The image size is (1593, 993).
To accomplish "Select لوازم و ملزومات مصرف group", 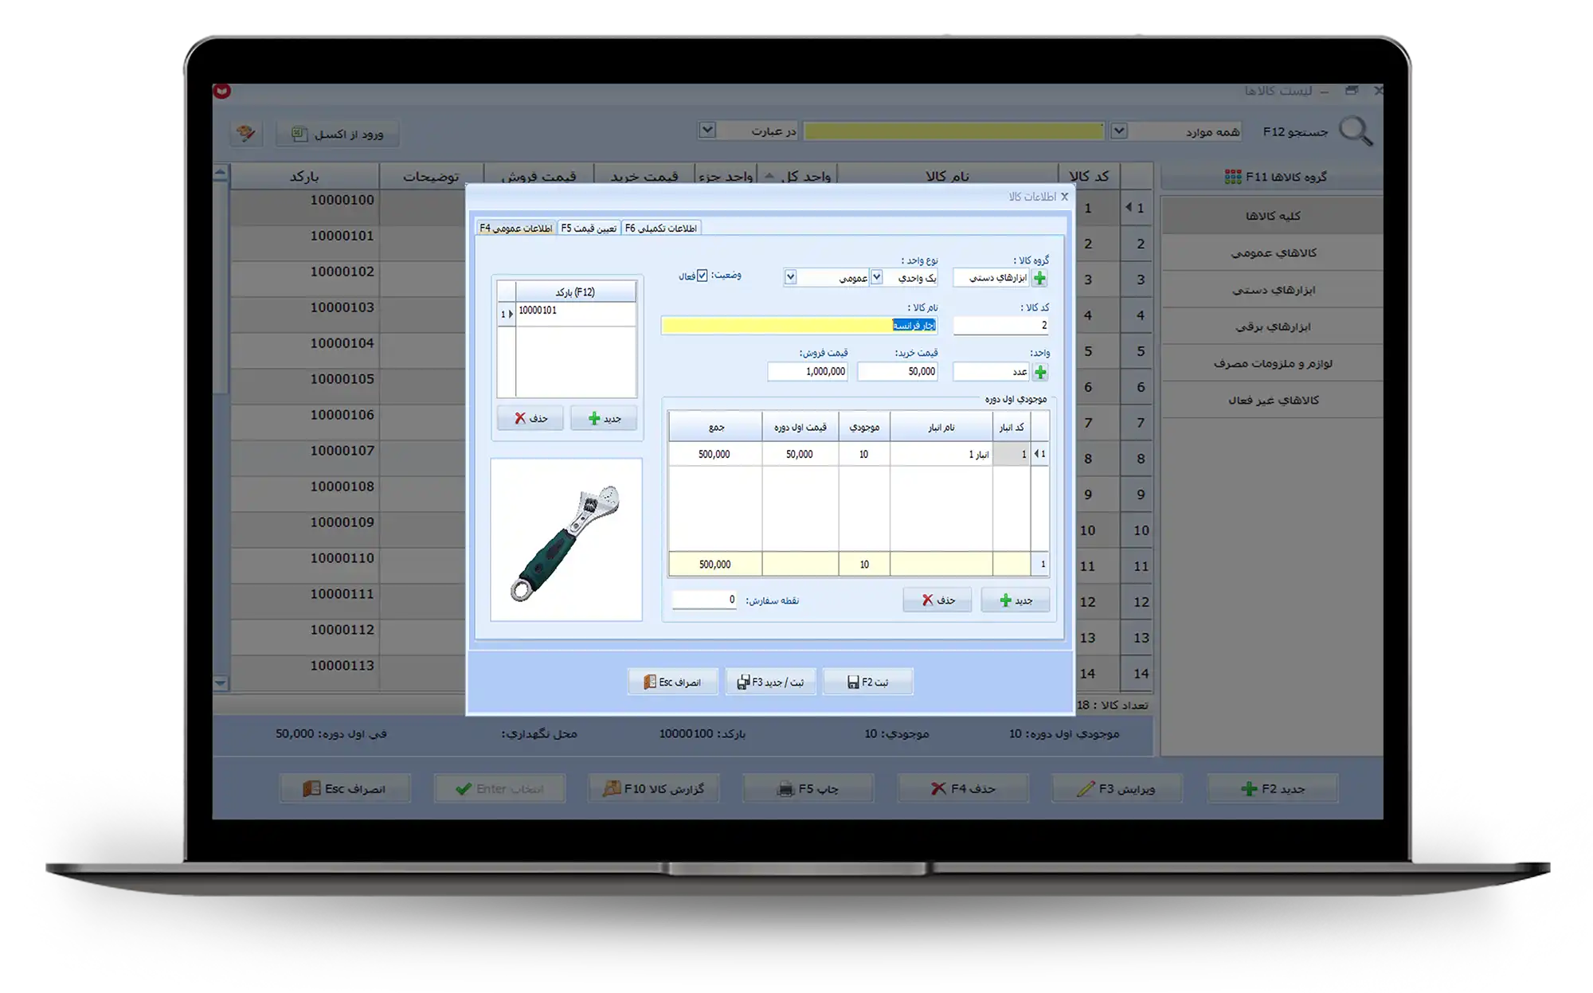I will click(x=1272, y=363).
